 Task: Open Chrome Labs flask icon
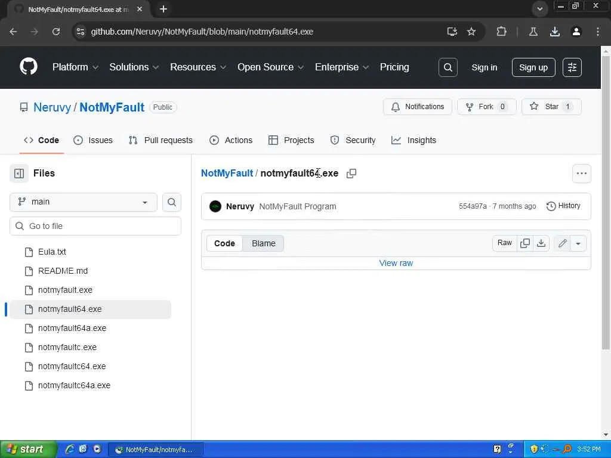(533, 32)
